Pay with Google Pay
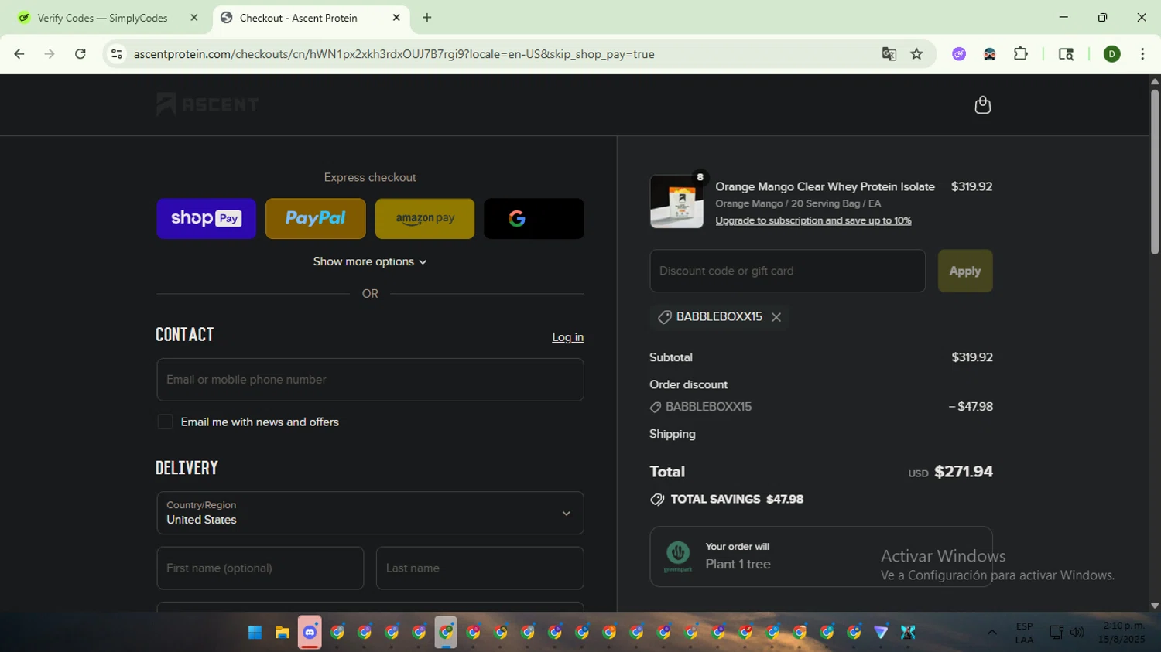Viewport: 1161px width, 652px height. point(534,219)
